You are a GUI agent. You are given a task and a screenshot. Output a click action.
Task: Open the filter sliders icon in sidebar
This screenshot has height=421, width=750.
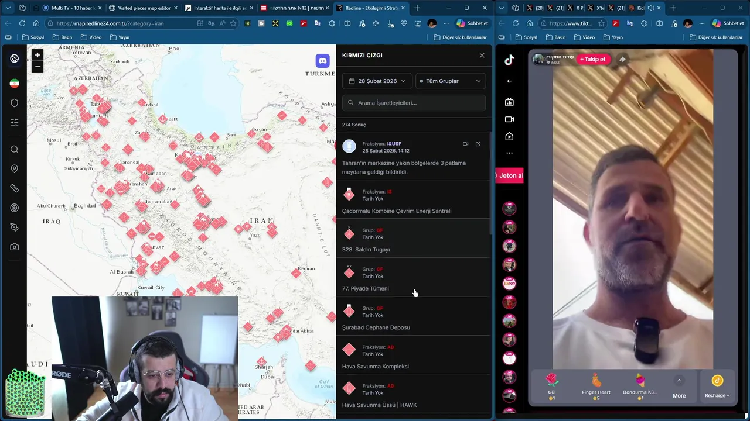(14, 122)
